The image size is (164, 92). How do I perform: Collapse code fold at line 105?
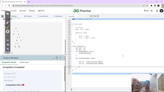click(x=71, y=26)
